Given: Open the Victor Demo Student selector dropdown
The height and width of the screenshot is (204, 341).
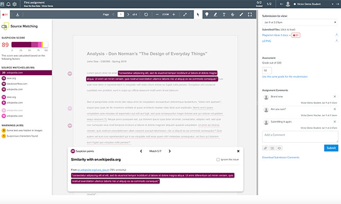Looking at the screenshot, I should pyautogui.click(x=313, y=4).
